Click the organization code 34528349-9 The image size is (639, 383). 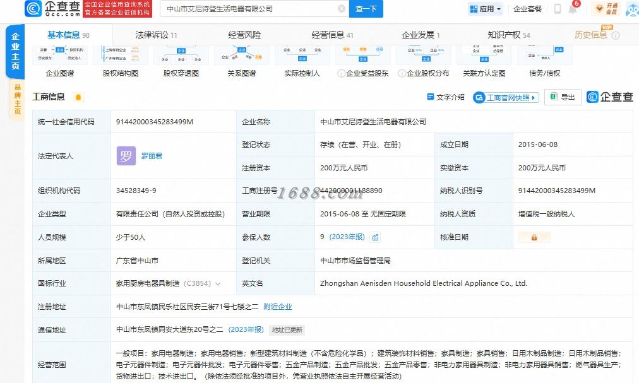136,191
